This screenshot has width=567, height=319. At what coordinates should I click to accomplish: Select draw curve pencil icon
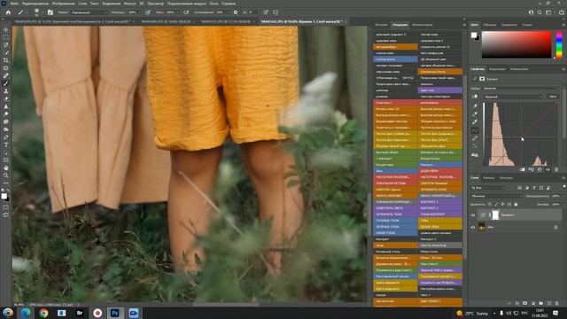tap(475, 138)
